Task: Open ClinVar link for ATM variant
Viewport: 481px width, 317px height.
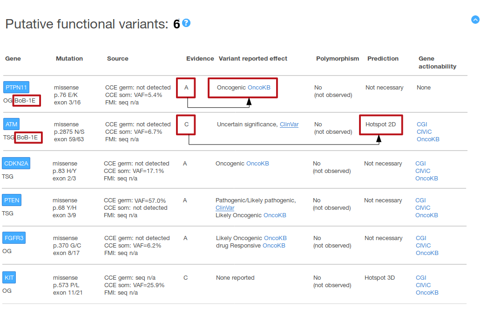Action: click(289, 124)
